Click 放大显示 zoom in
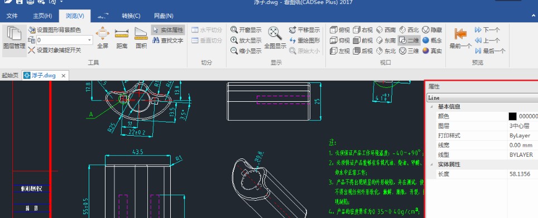Image resolution: width=538 pixels, height=218 pixels. coord(246,41)
